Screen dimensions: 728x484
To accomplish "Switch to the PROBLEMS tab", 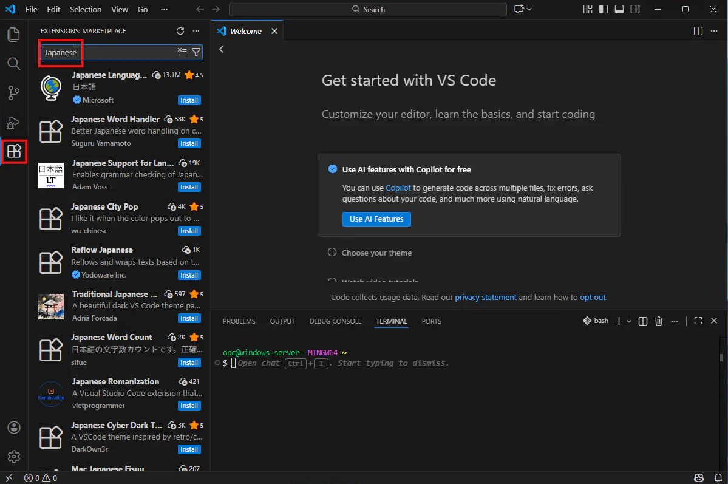I will [x=239, y=321].
